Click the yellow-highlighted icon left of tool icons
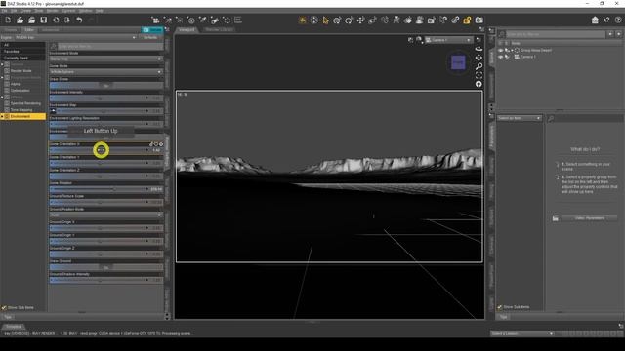Screen dimensions: 625x351 click(302, 19)
